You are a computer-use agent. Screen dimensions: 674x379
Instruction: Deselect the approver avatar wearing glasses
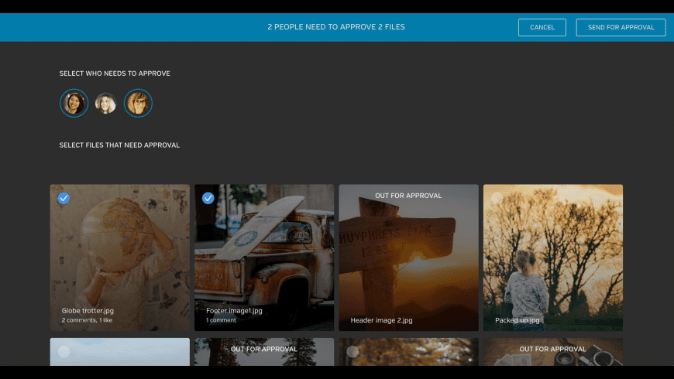click(138, 103)
